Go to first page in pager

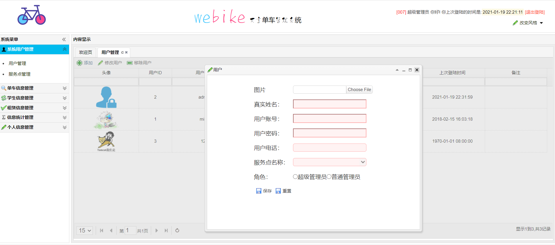pos(102,231)
